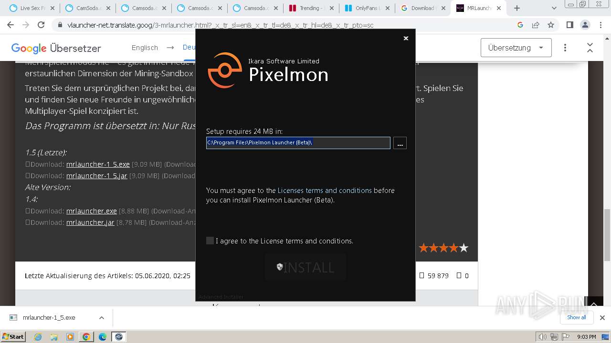611x343 pixels.
Task: Click the Pixelmon orange logo icon
Action: pyautogui.click(x=225, y=70)
